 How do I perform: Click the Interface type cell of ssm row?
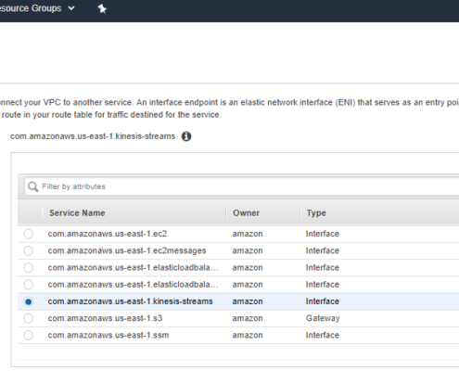323,335
